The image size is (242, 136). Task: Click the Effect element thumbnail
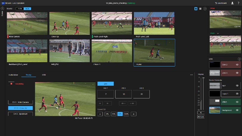(215, 102)
